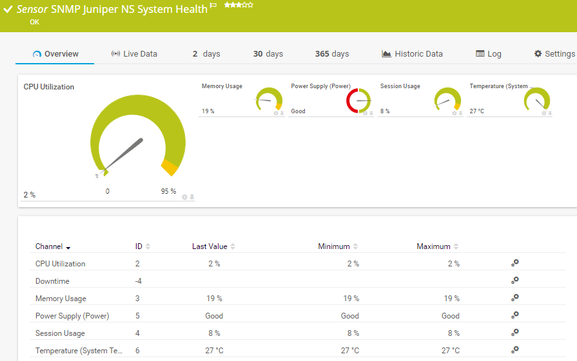Open channel settings for Downtime row
The image size is (577, 361).
514,281
